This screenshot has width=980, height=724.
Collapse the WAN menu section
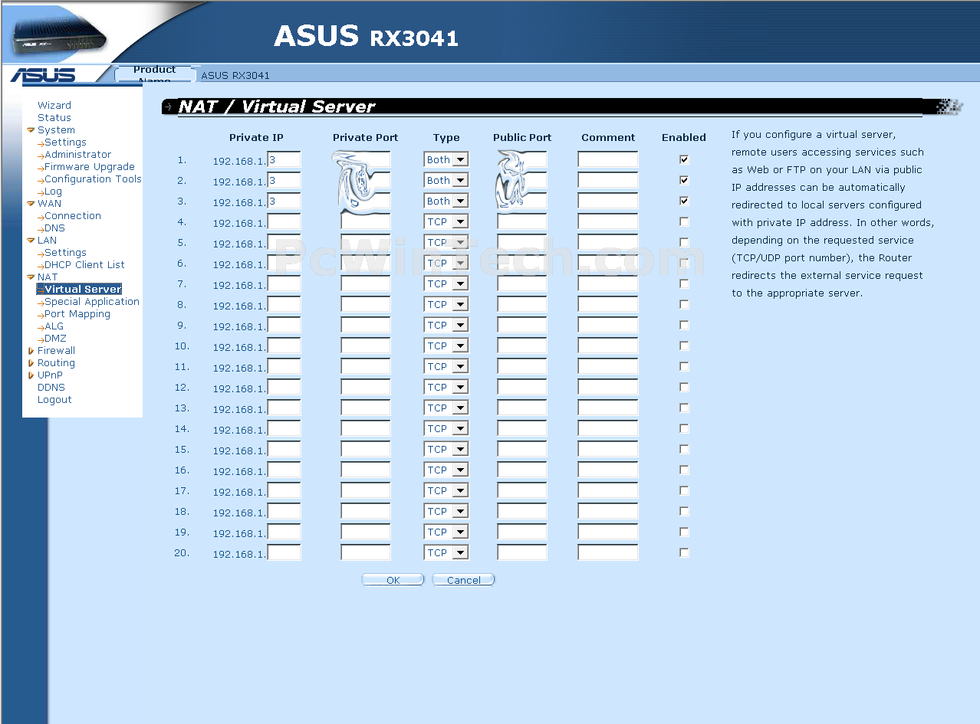[31, 204]
